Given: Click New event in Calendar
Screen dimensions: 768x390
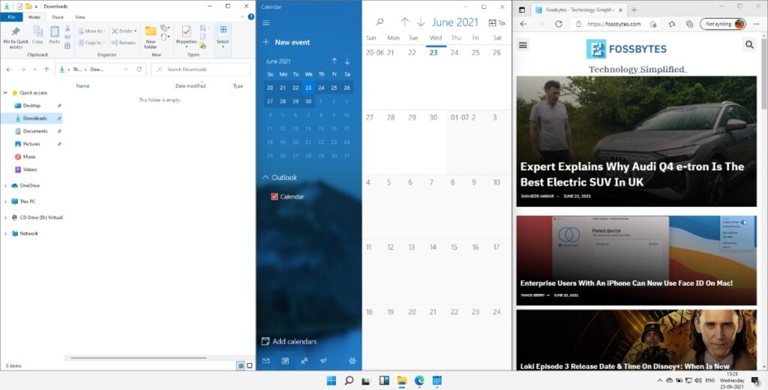Looking at the screenshot, I should pos(286,42).
